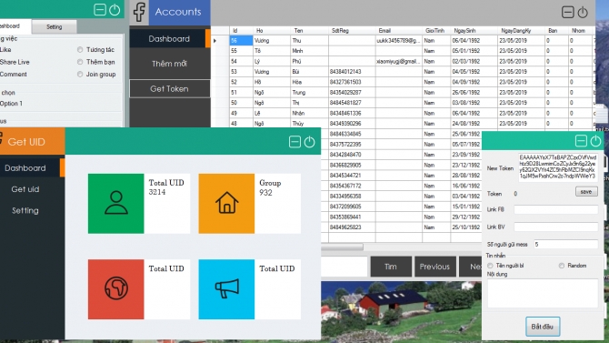Select the Thêm bạn radio button

coord(80,62)
